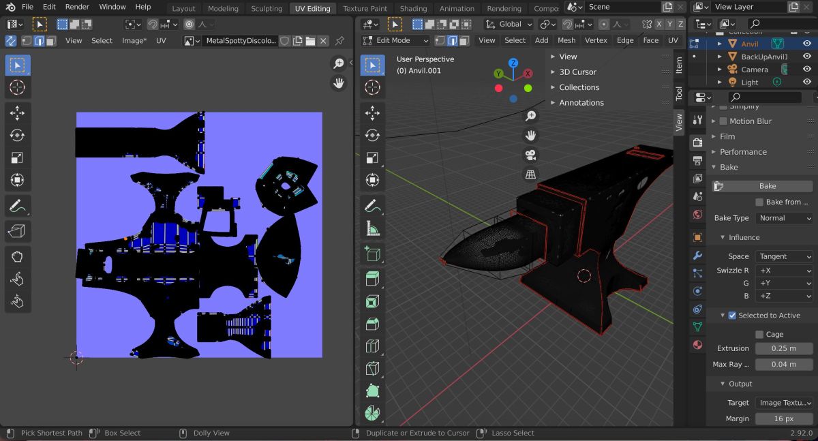Choose the Rip Region tool in UV editor
The image size is (818, 441).
(x=18, y=231)
